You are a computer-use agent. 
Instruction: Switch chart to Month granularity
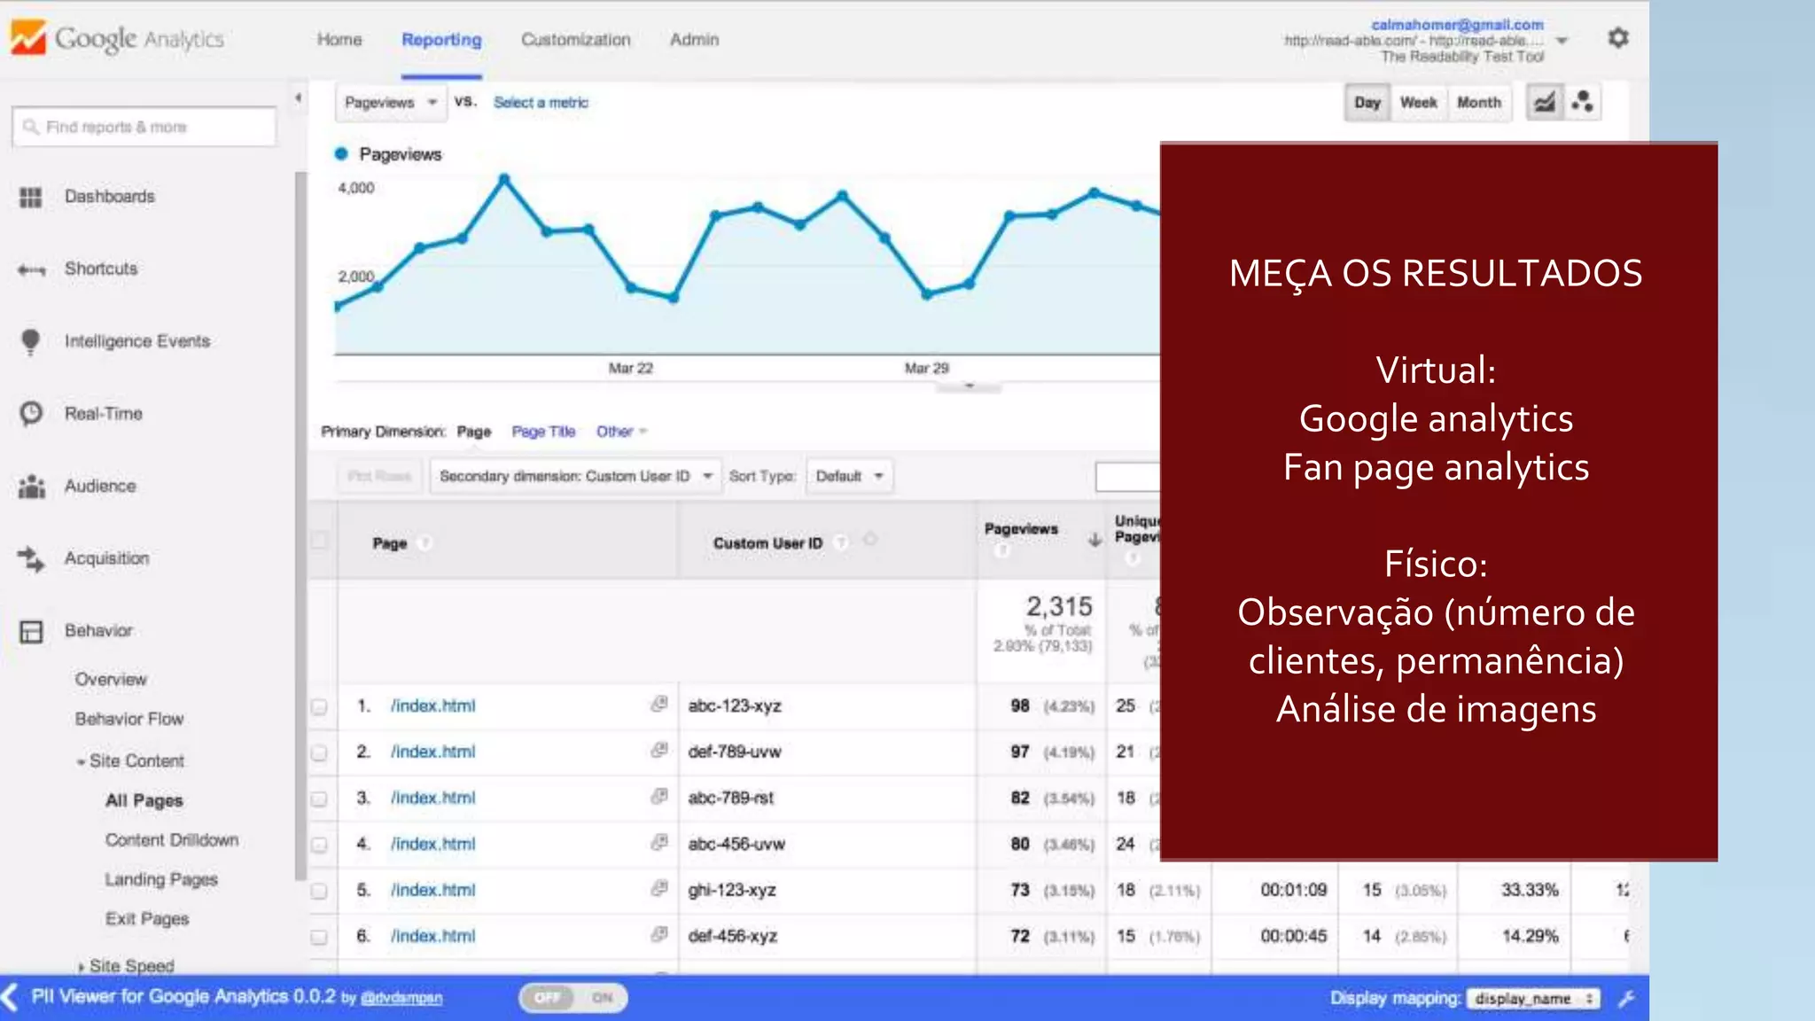[1479, 103]
